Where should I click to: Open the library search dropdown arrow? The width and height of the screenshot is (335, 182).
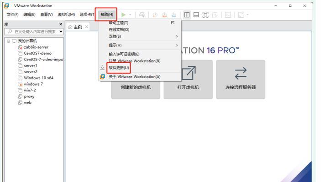61,31
